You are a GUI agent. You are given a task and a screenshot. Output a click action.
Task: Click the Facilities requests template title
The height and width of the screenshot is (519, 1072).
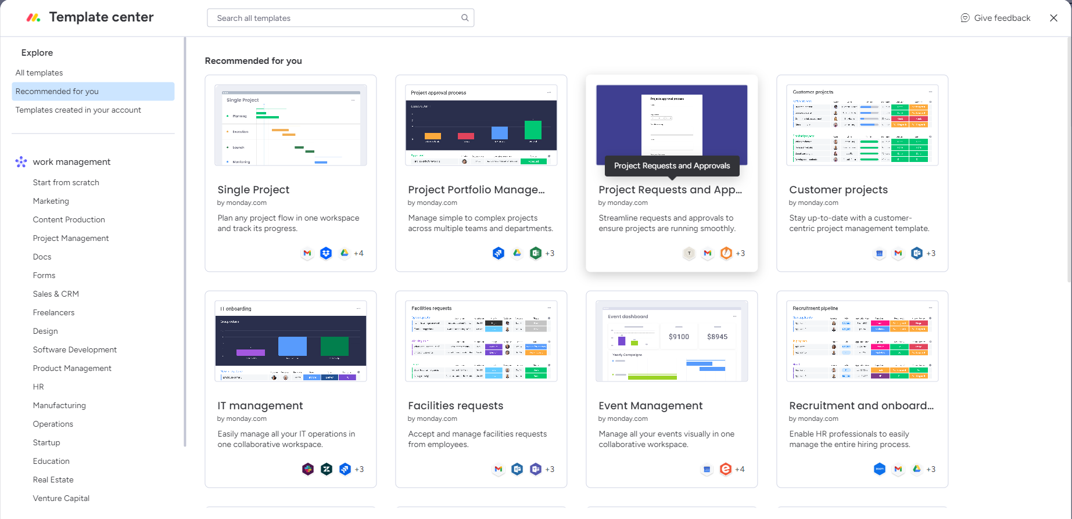point(456,406)
